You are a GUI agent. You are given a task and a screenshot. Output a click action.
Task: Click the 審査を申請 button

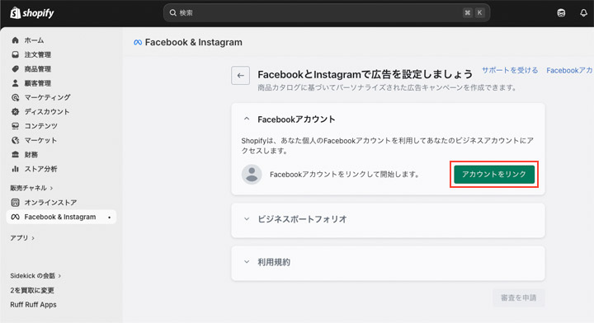519,297
